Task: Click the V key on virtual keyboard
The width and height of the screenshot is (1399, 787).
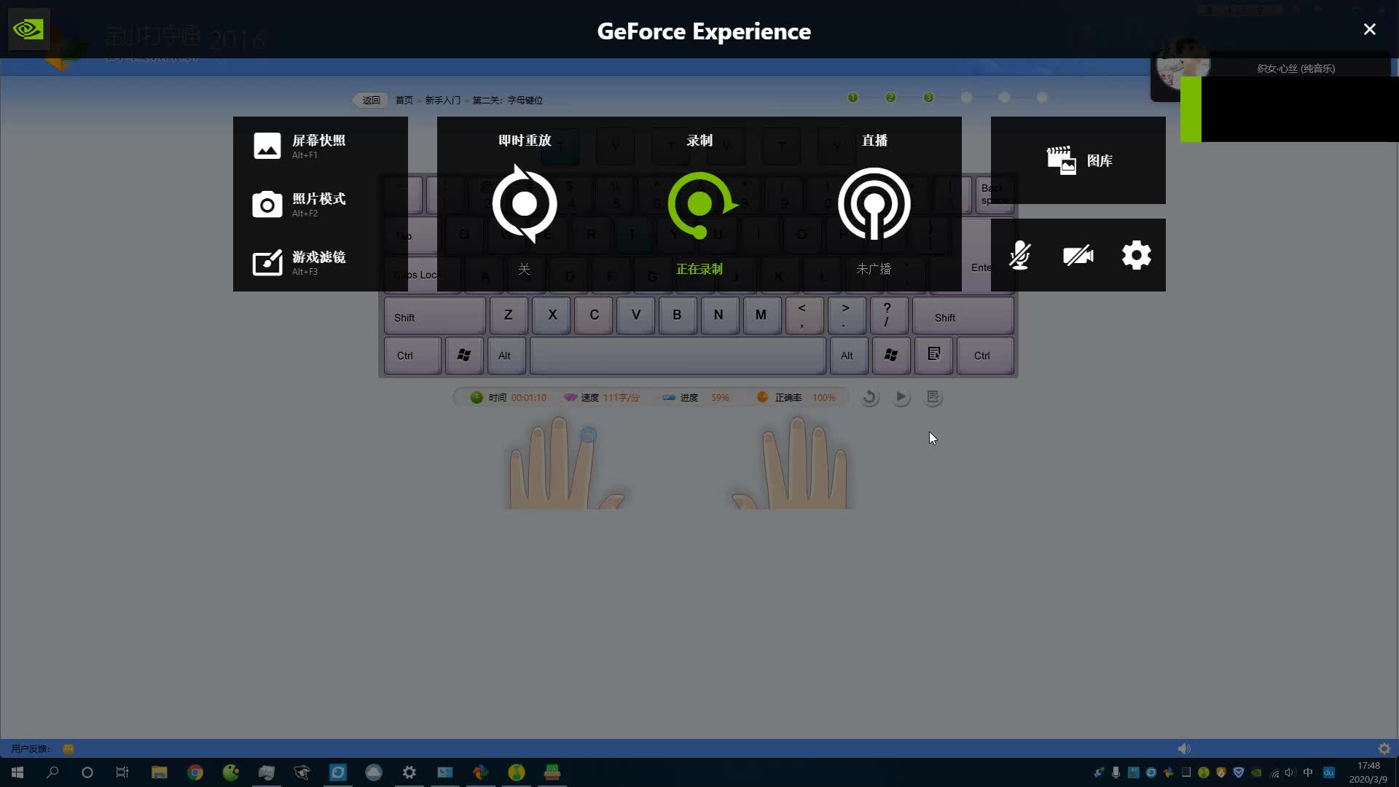Action: pyautogui.click(x=636, y=315)
